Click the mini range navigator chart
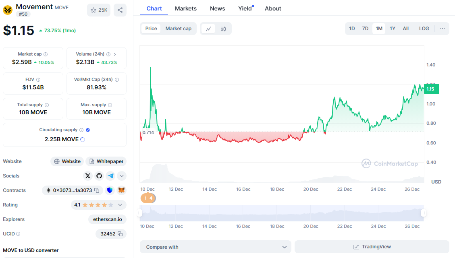 (x=281, y=213)
